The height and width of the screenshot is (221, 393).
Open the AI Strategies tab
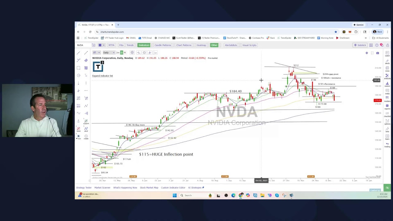point(196,188)
